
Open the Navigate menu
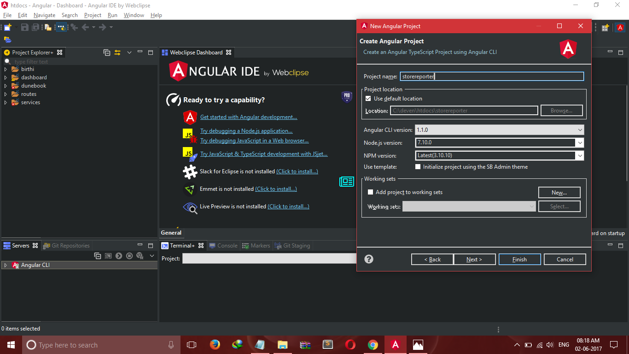coord(45,15)
